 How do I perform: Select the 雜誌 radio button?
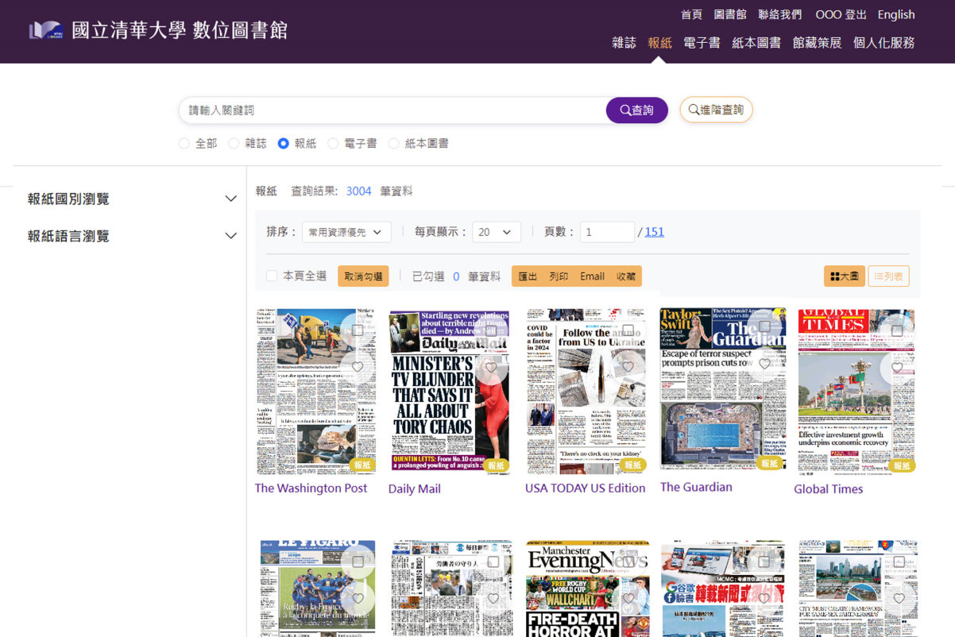[x=234, y=144]
